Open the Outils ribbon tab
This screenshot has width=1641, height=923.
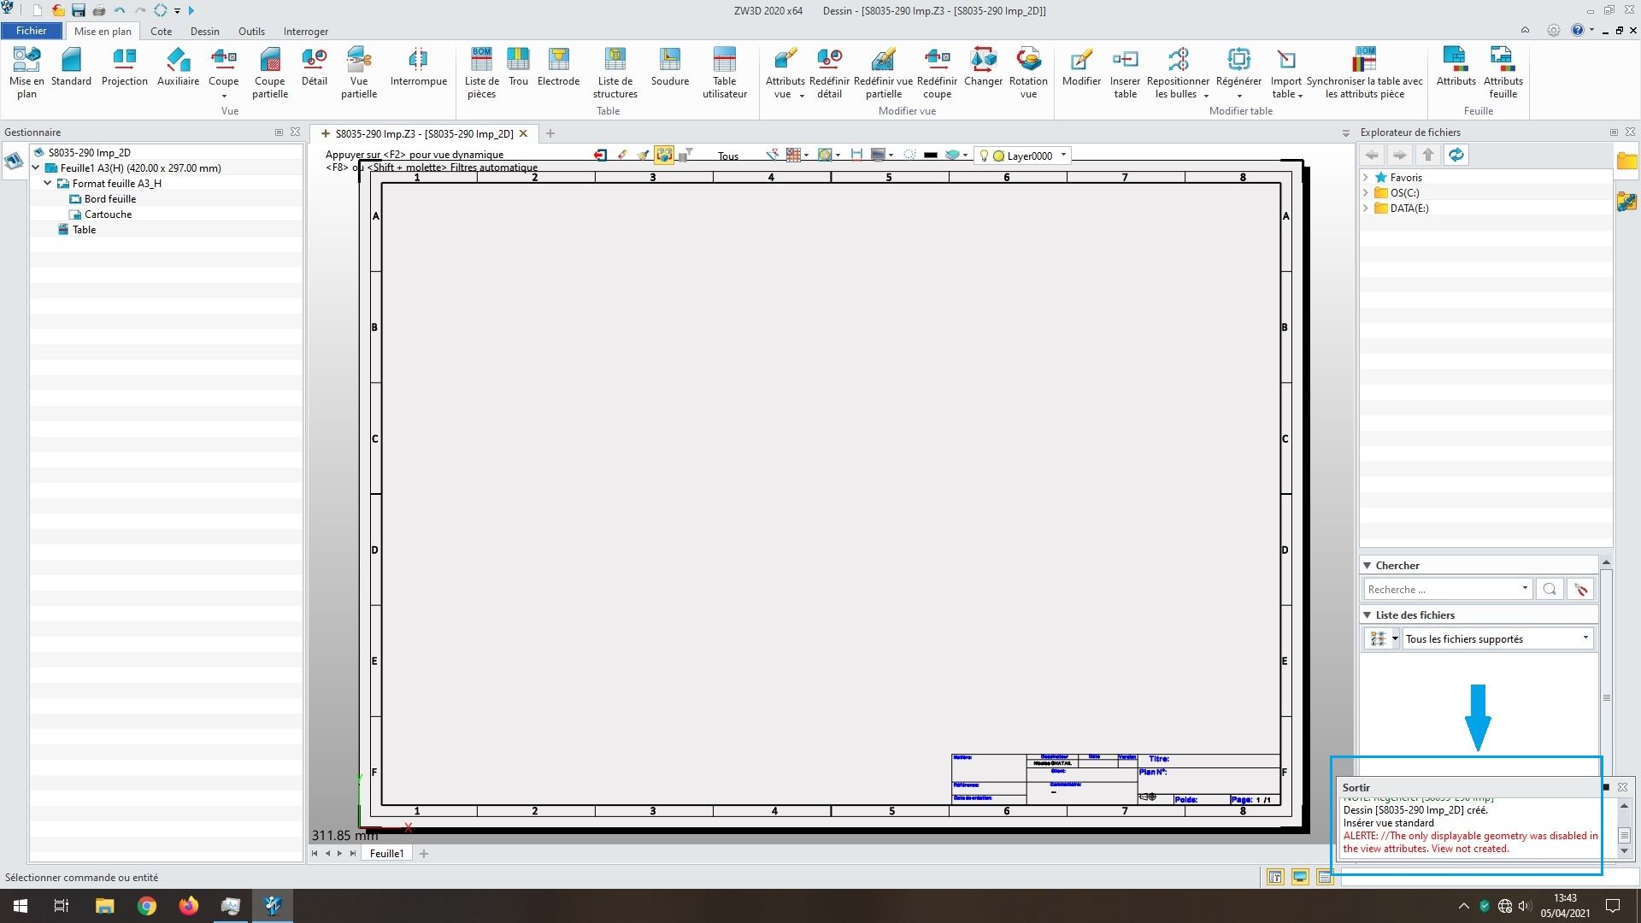251,31
